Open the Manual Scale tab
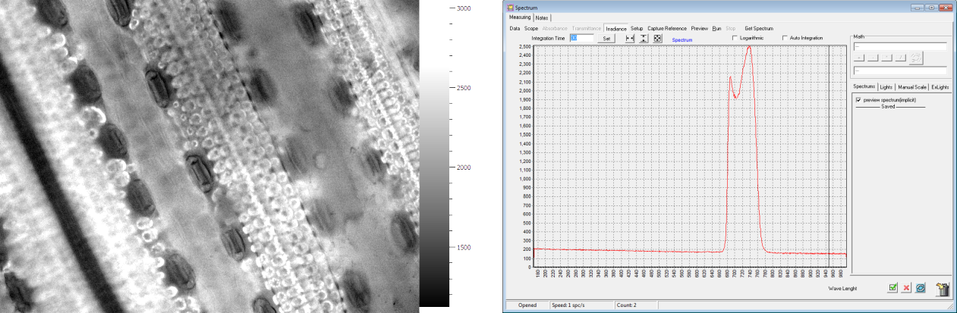957x313 pixels. (911, 87)
